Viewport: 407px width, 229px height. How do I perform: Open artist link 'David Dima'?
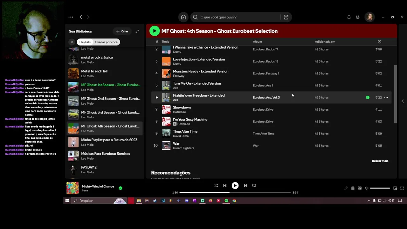[x=181, y=136]
